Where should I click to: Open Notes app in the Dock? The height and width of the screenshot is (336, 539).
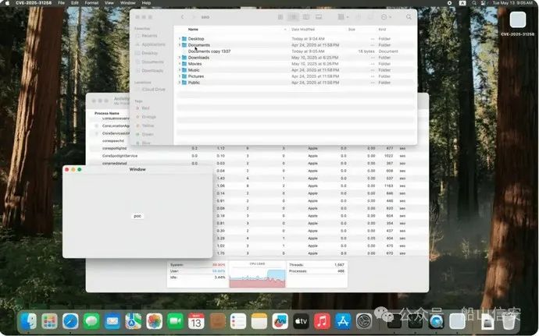[259, 321]
